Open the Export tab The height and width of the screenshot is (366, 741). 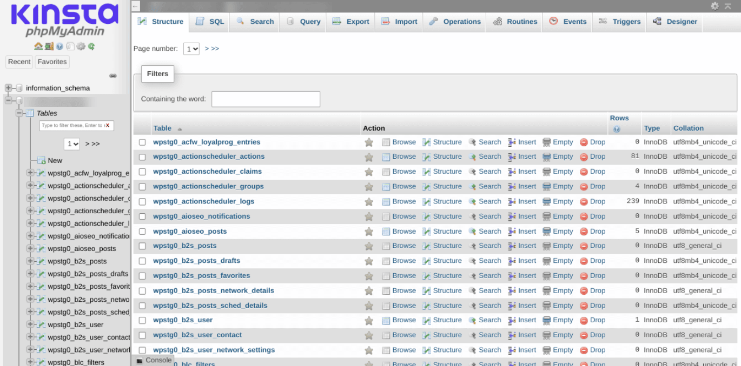pos(350,22)
